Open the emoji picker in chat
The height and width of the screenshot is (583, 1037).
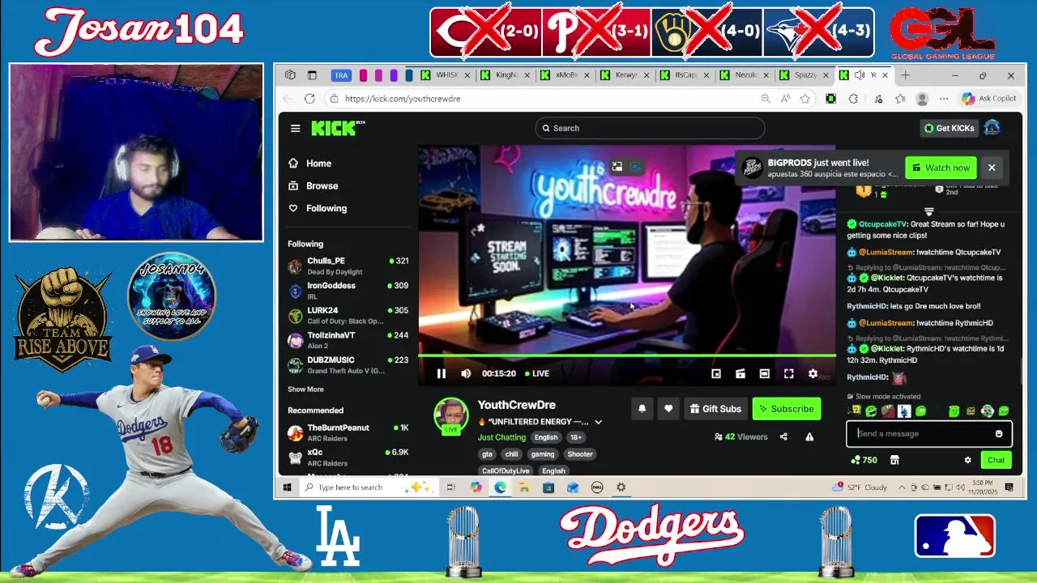coord(999,433)
